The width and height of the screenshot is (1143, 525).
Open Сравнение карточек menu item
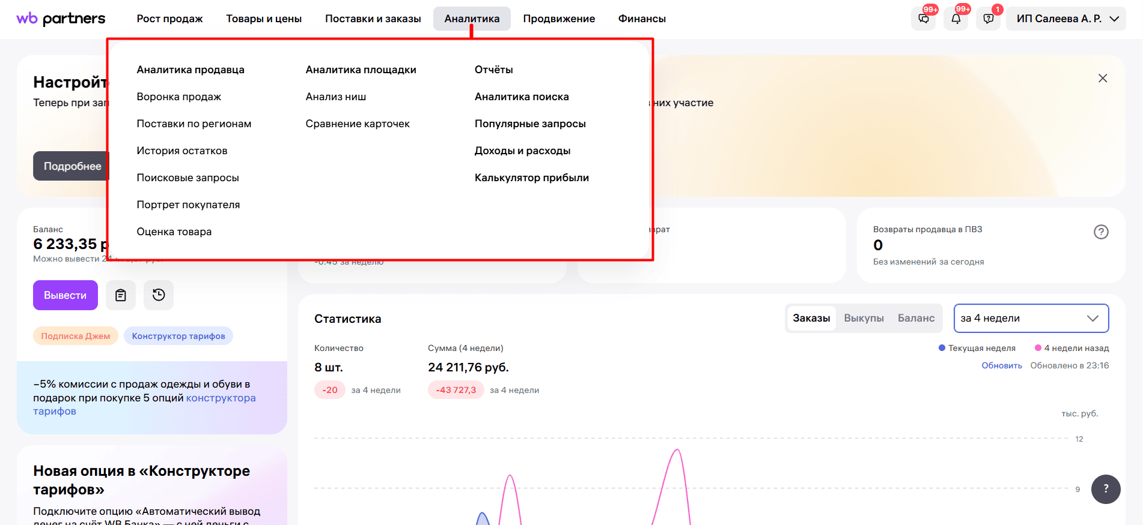(x=358, y=124)
